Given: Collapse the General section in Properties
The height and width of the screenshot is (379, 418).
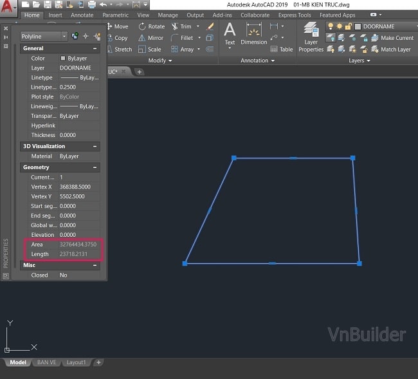Looking at the screenshot, I should pyautogui.click(x=95, y=48).
